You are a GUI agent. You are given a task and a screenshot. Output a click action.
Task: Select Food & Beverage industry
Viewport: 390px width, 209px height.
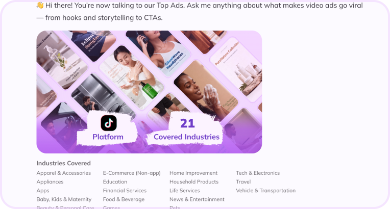pos(124,199)
